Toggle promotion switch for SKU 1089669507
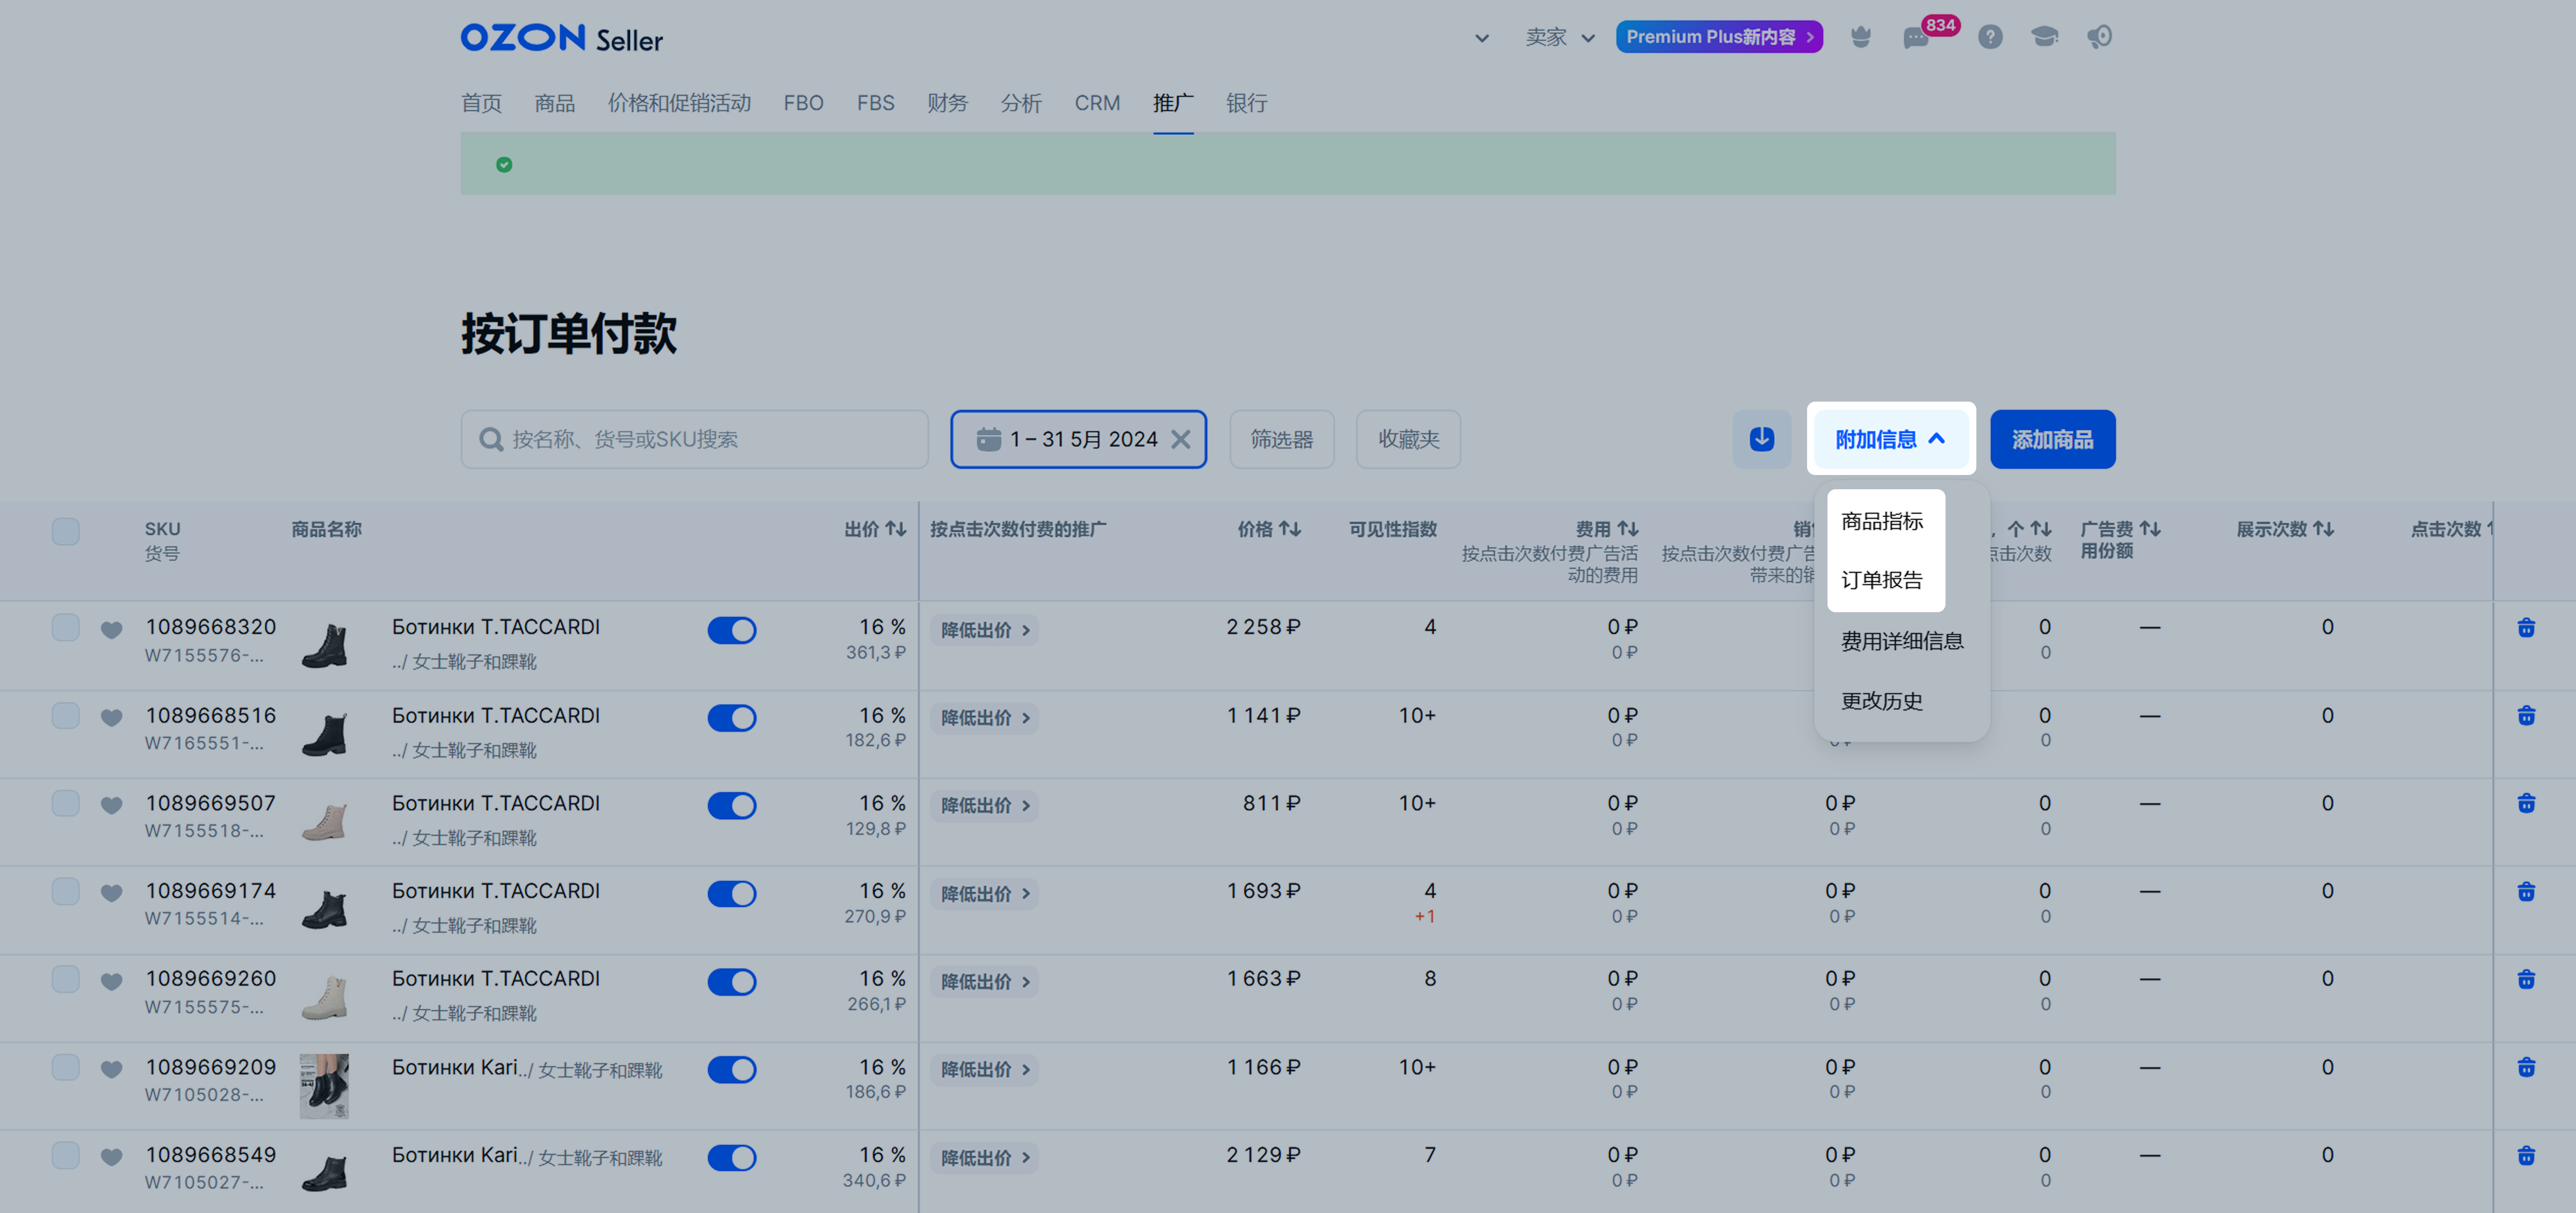The height and width of the screenshot is (1213, 2576). click(731, 805)
